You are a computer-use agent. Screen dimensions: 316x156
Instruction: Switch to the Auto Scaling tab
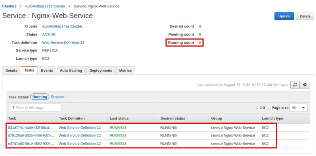pos(71,71)
